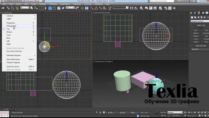Edit the Sphere001 object name field
The image size is (209, 118).
click(x=200, y=49)
